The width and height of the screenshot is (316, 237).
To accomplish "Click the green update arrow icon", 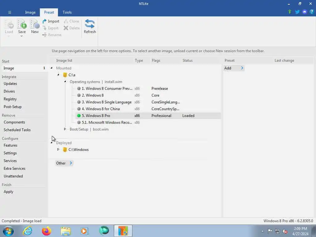I will coord(290,12).
